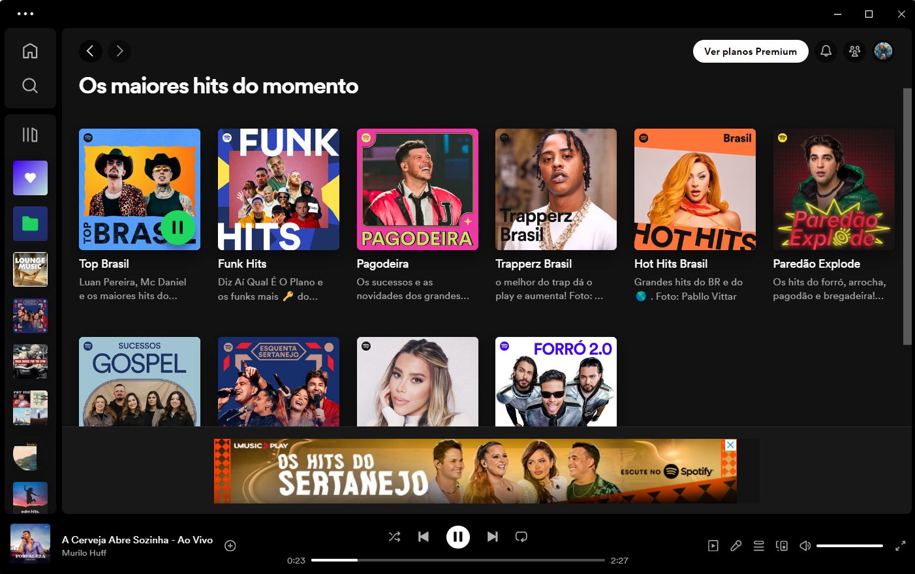Open the Search icon in sidebar
Viewport: 915px width, 574px height.
[30, 86]
